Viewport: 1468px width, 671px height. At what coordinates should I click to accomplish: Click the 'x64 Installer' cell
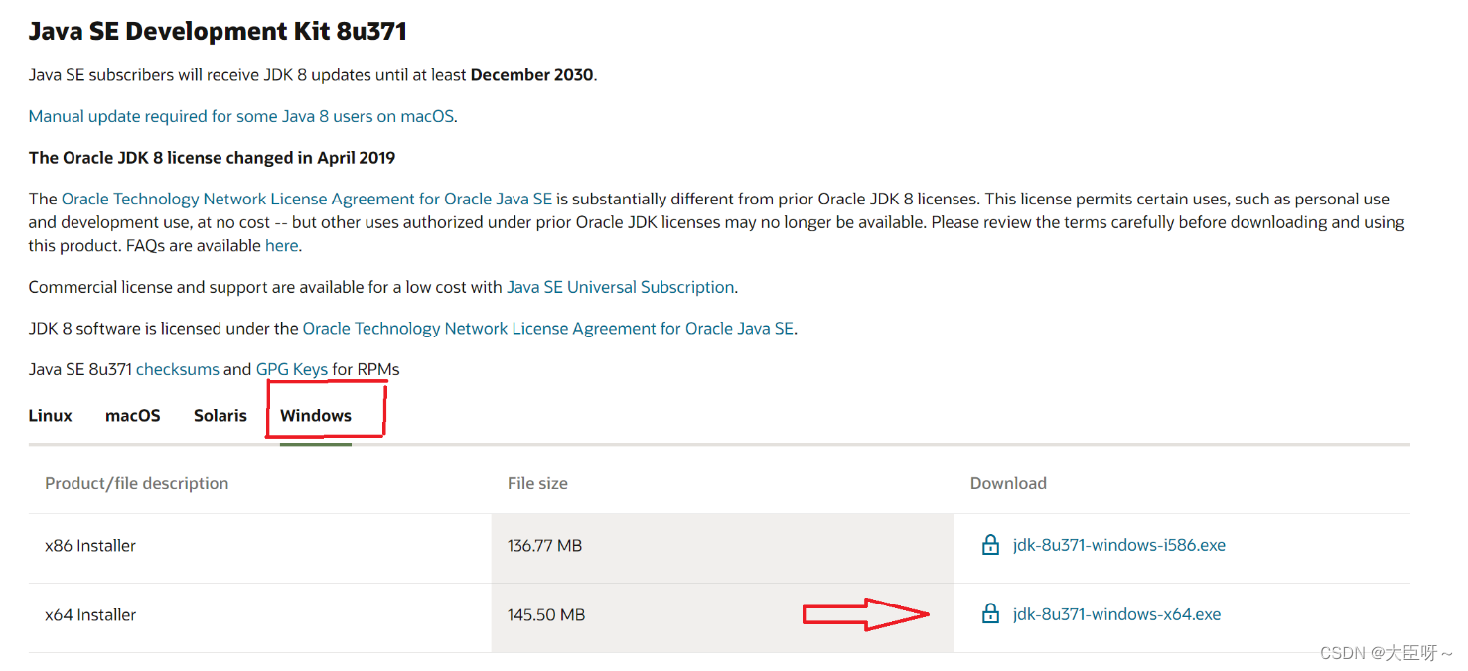(x=90, y=614)
